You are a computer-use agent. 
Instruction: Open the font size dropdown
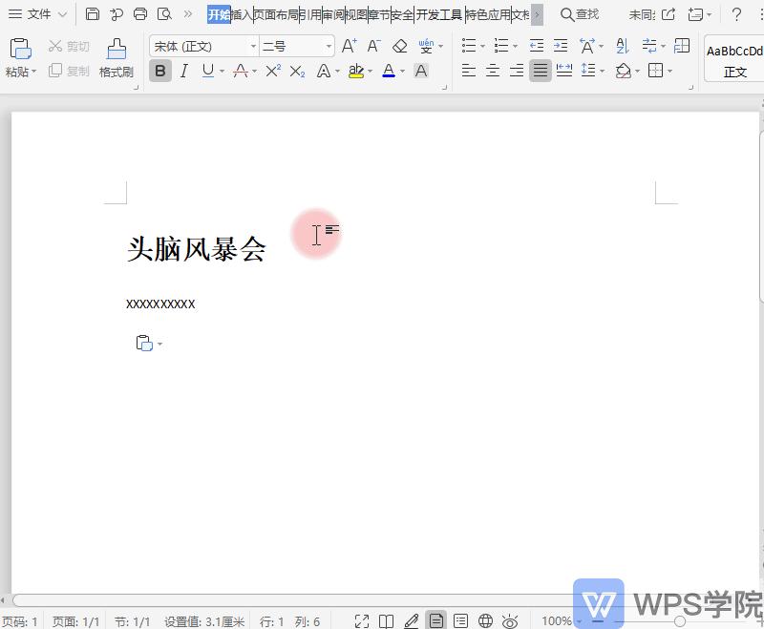point(327,45)
